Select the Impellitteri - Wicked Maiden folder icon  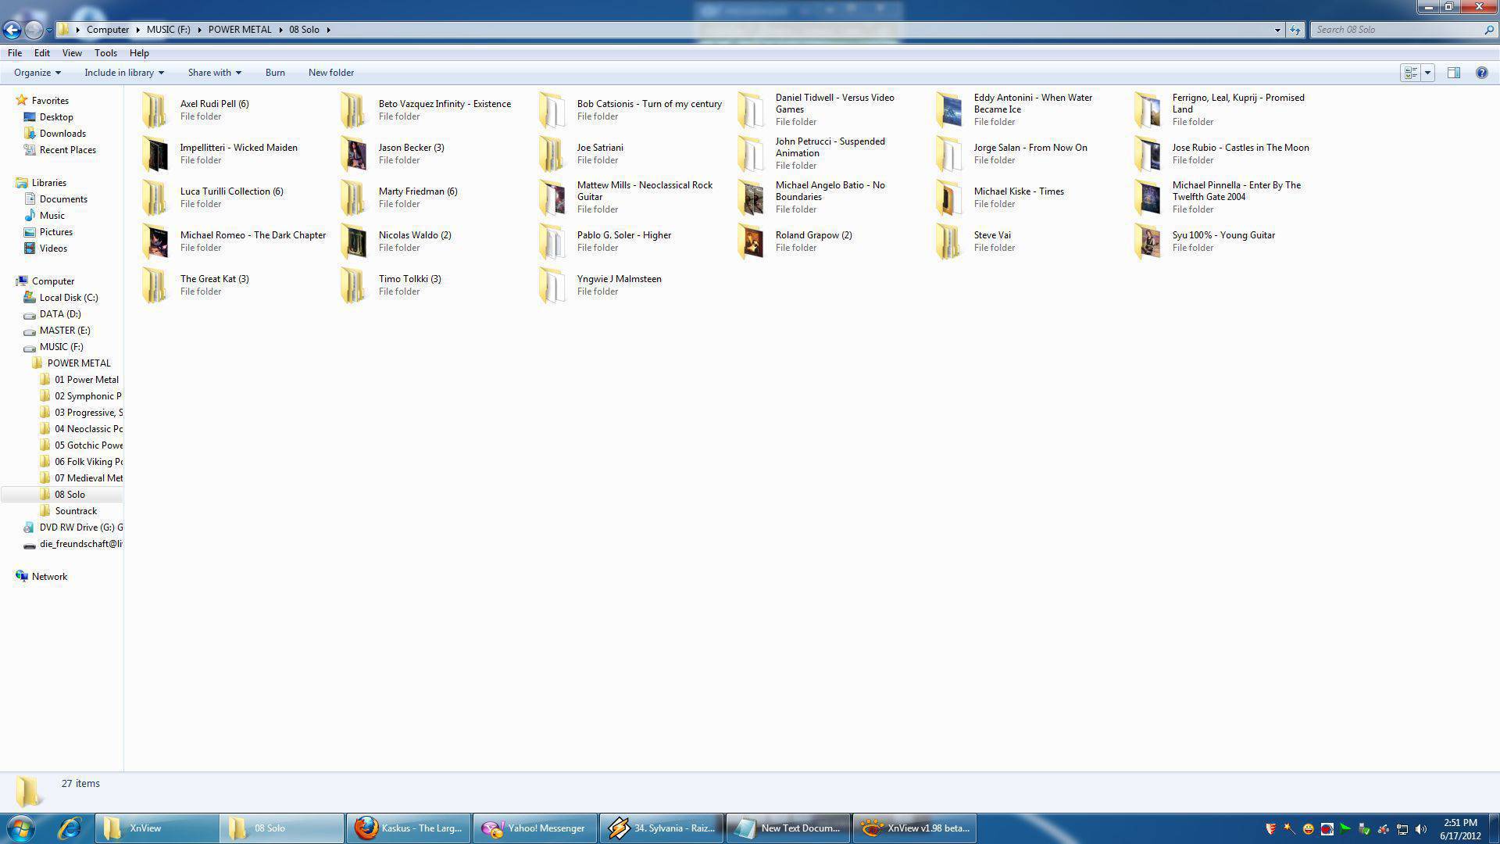tap(155, 154)
